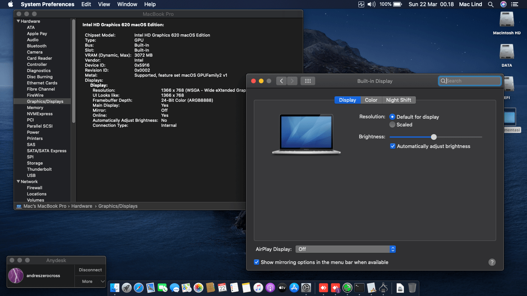Click System Preferences gear in Dock
The height and width of the screenshot is (296, 527).
[x=306, y=288]
